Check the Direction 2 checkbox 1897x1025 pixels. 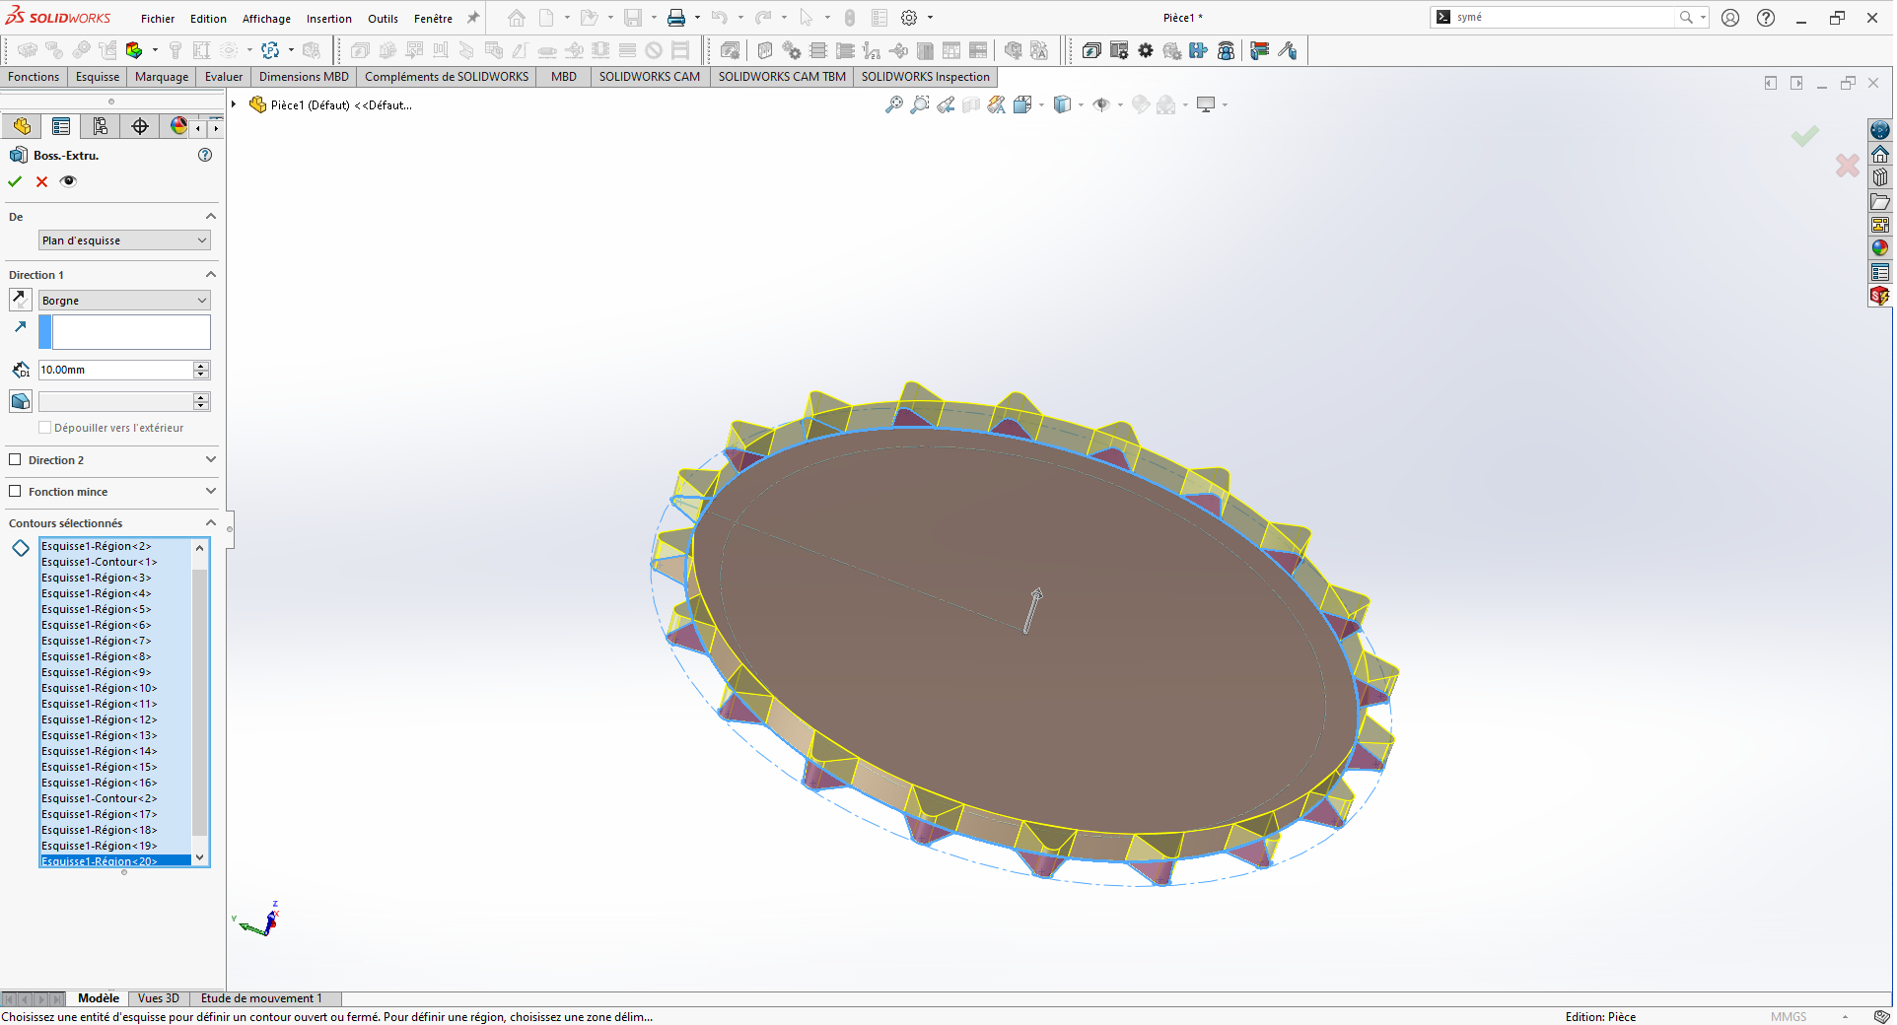[x=16, y=459]
